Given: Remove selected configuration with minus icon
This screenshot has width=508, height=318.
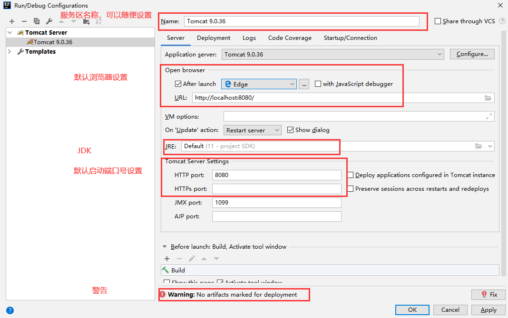Looking at the screenshot, I should point(24,21).
